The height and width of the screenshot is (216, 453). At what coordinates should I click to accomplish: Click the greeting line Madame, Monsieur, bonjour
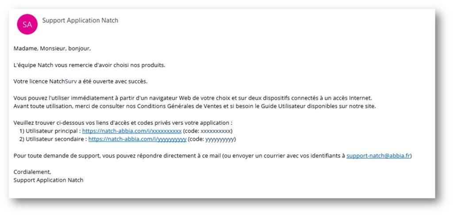[52, 48]
